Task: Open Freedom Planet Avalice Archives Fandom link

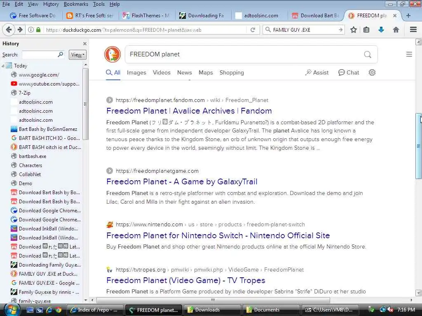Action: pyautogui.click(x=189, y=111)
